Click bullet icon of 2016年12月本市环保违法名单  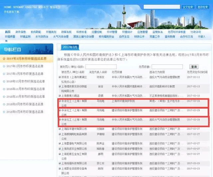point(4,81)
